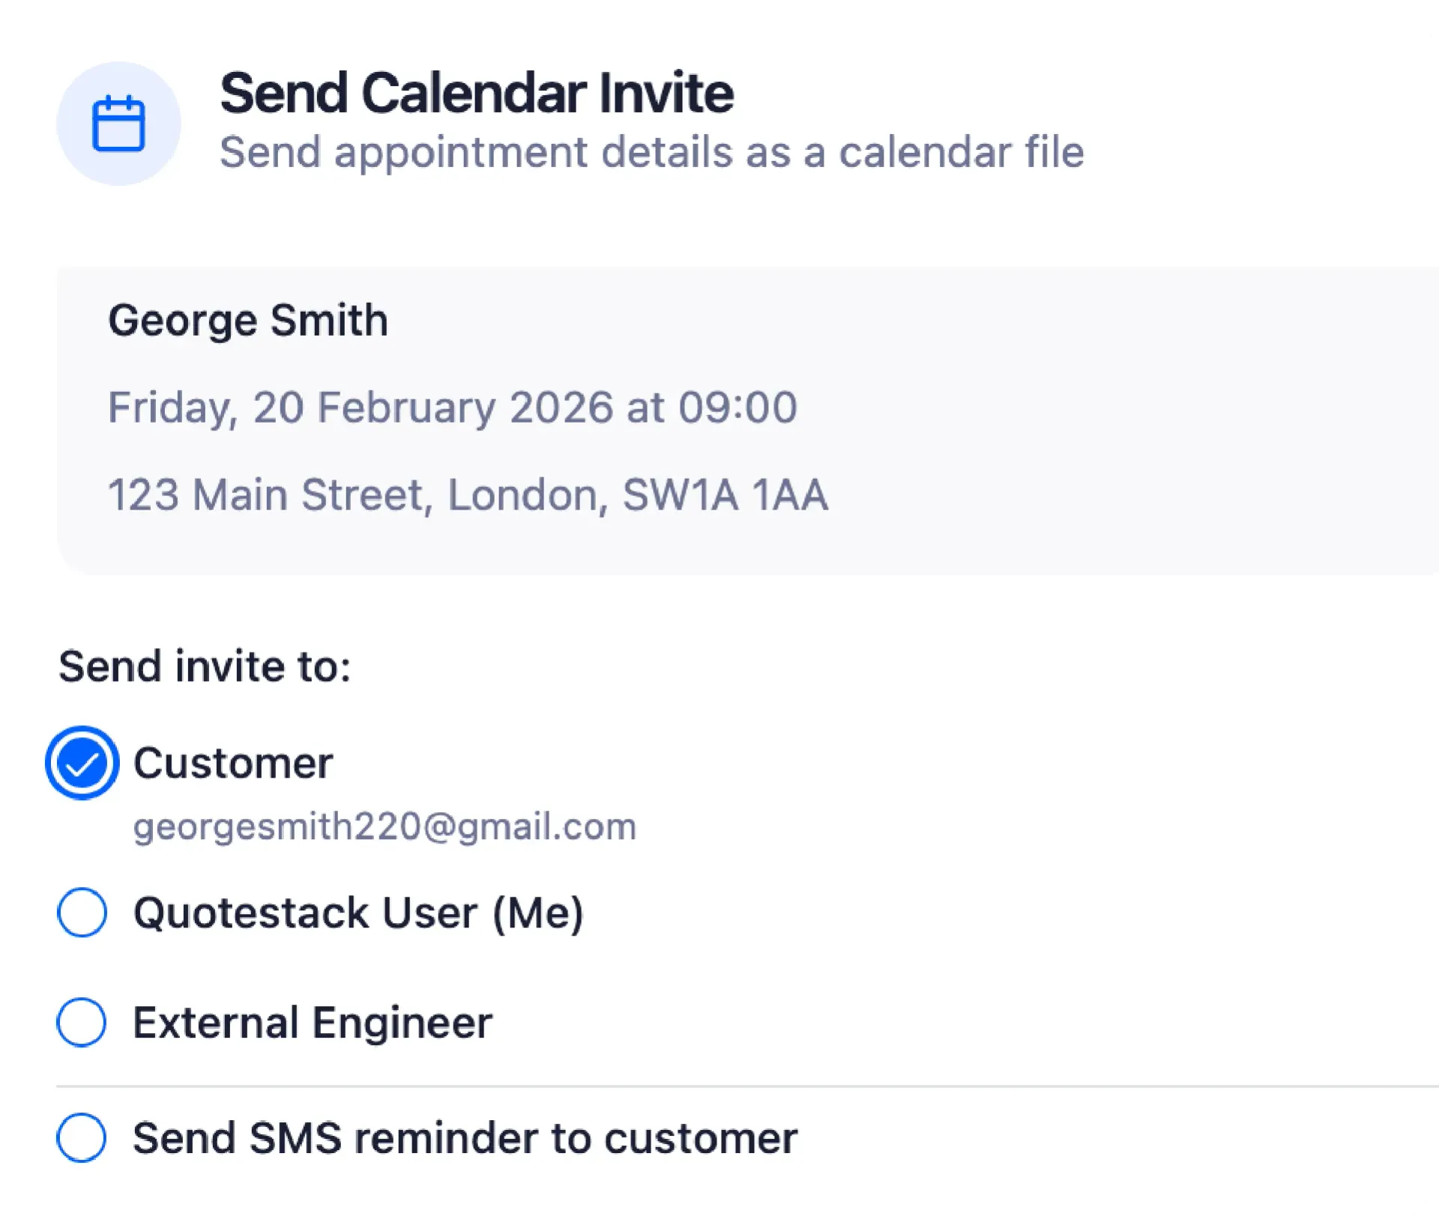The width and height of the screenshot is (1439, 1231).
Task: Turn on the Send SMS reminder checkbox
Action: click(x=82, y=1137)
